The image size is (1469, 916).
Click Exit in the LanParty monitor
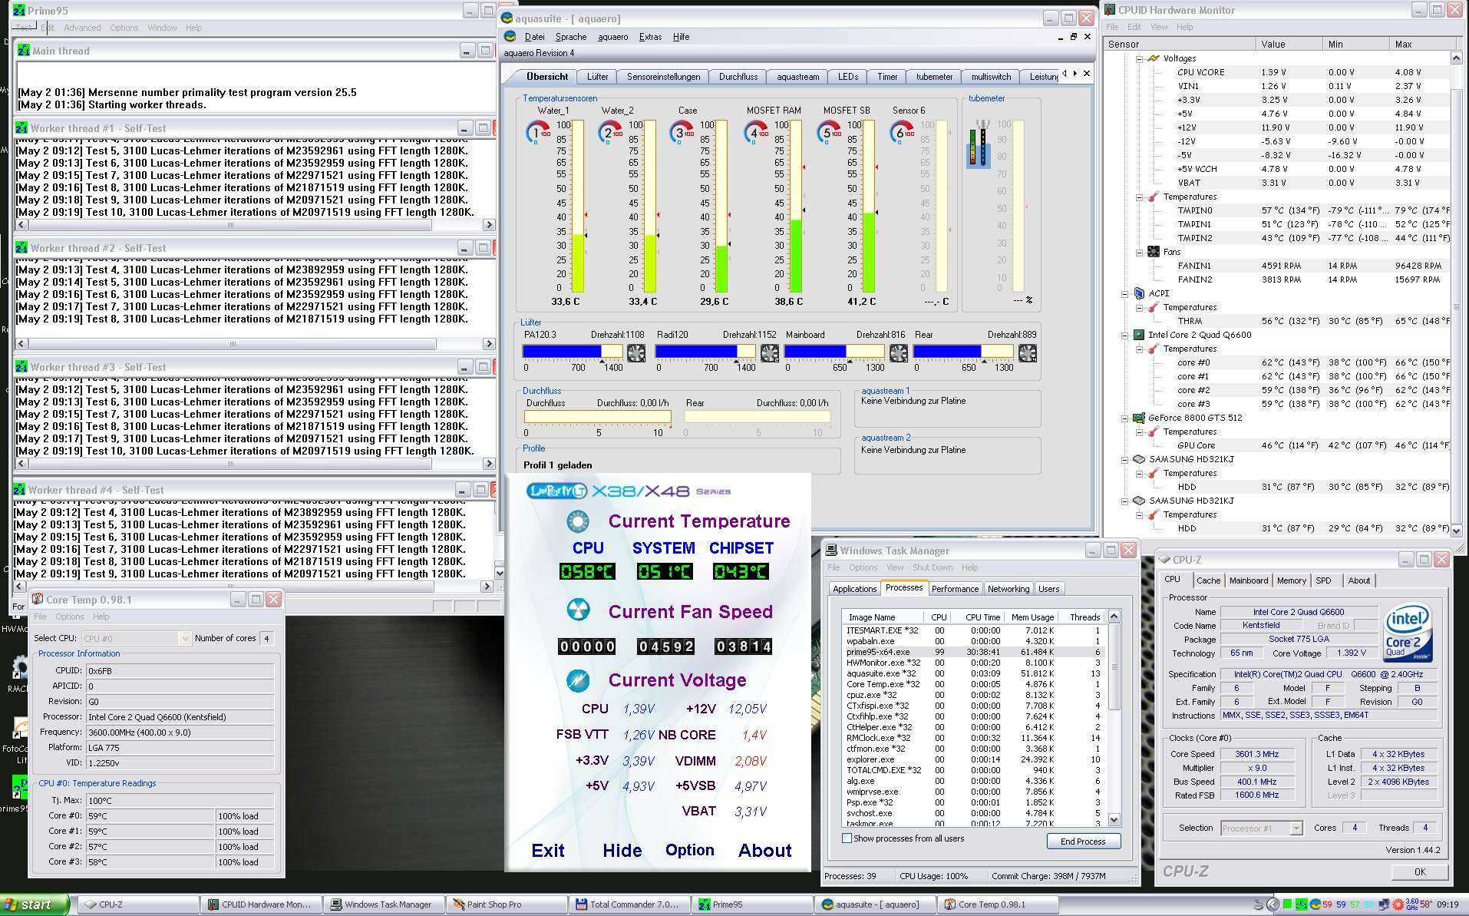pos(548,851)
